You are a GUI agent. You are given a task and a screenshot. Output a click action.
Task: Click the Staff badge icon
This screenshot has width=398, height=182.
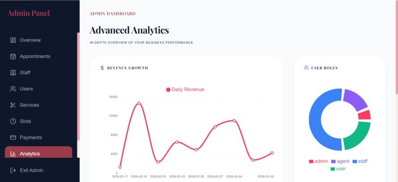click(13, 73)
